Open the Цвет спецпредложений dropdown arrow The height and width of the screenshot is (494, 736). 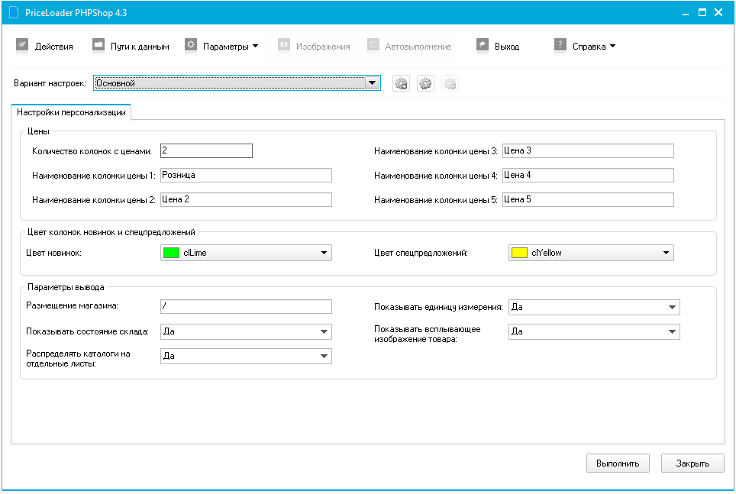[666, 253]
